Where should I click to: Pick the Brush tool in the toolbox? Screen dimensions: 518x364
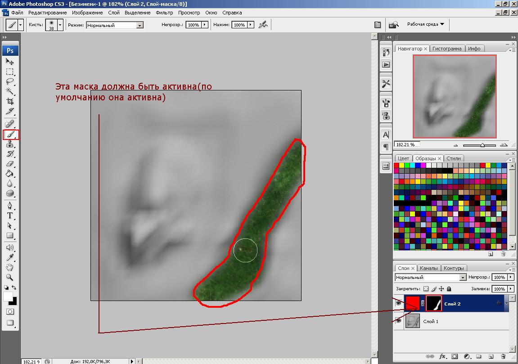point(10,134)
